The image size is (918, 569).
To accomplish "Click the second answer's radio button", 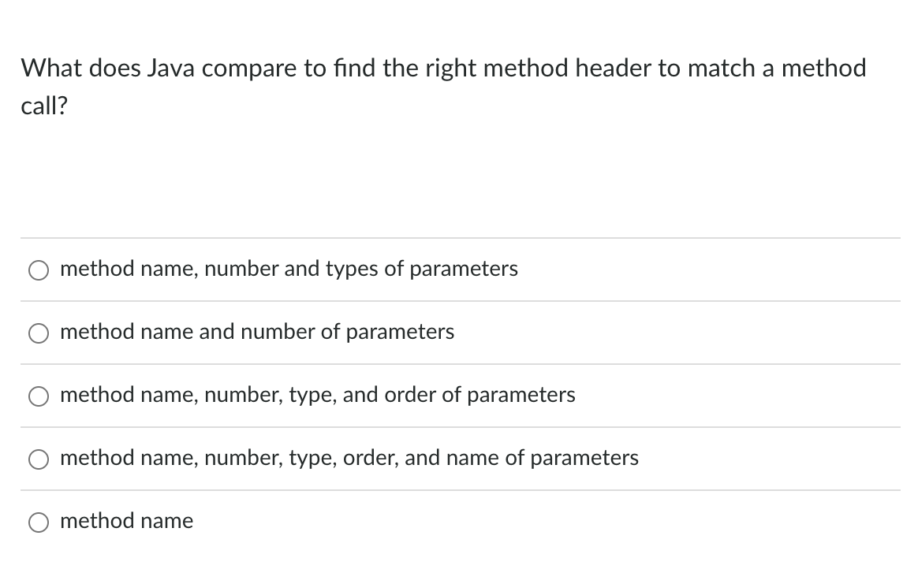I will tap(38, 333).
